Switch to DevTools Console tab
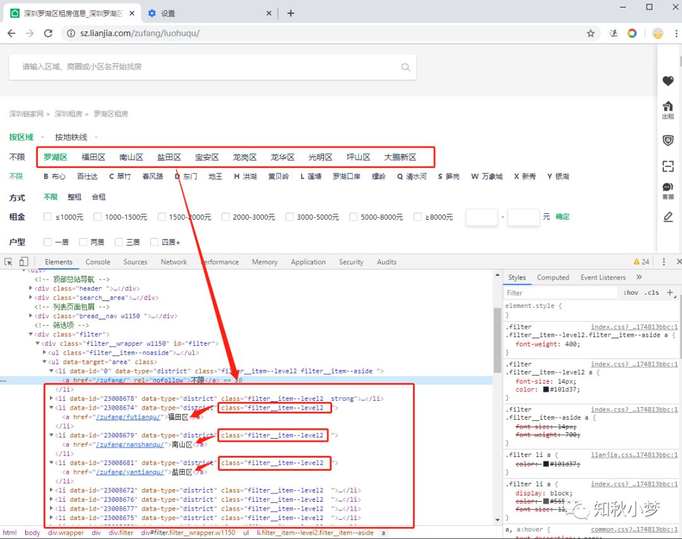Viewport: 682px width, 539px height. click(98, 262)
